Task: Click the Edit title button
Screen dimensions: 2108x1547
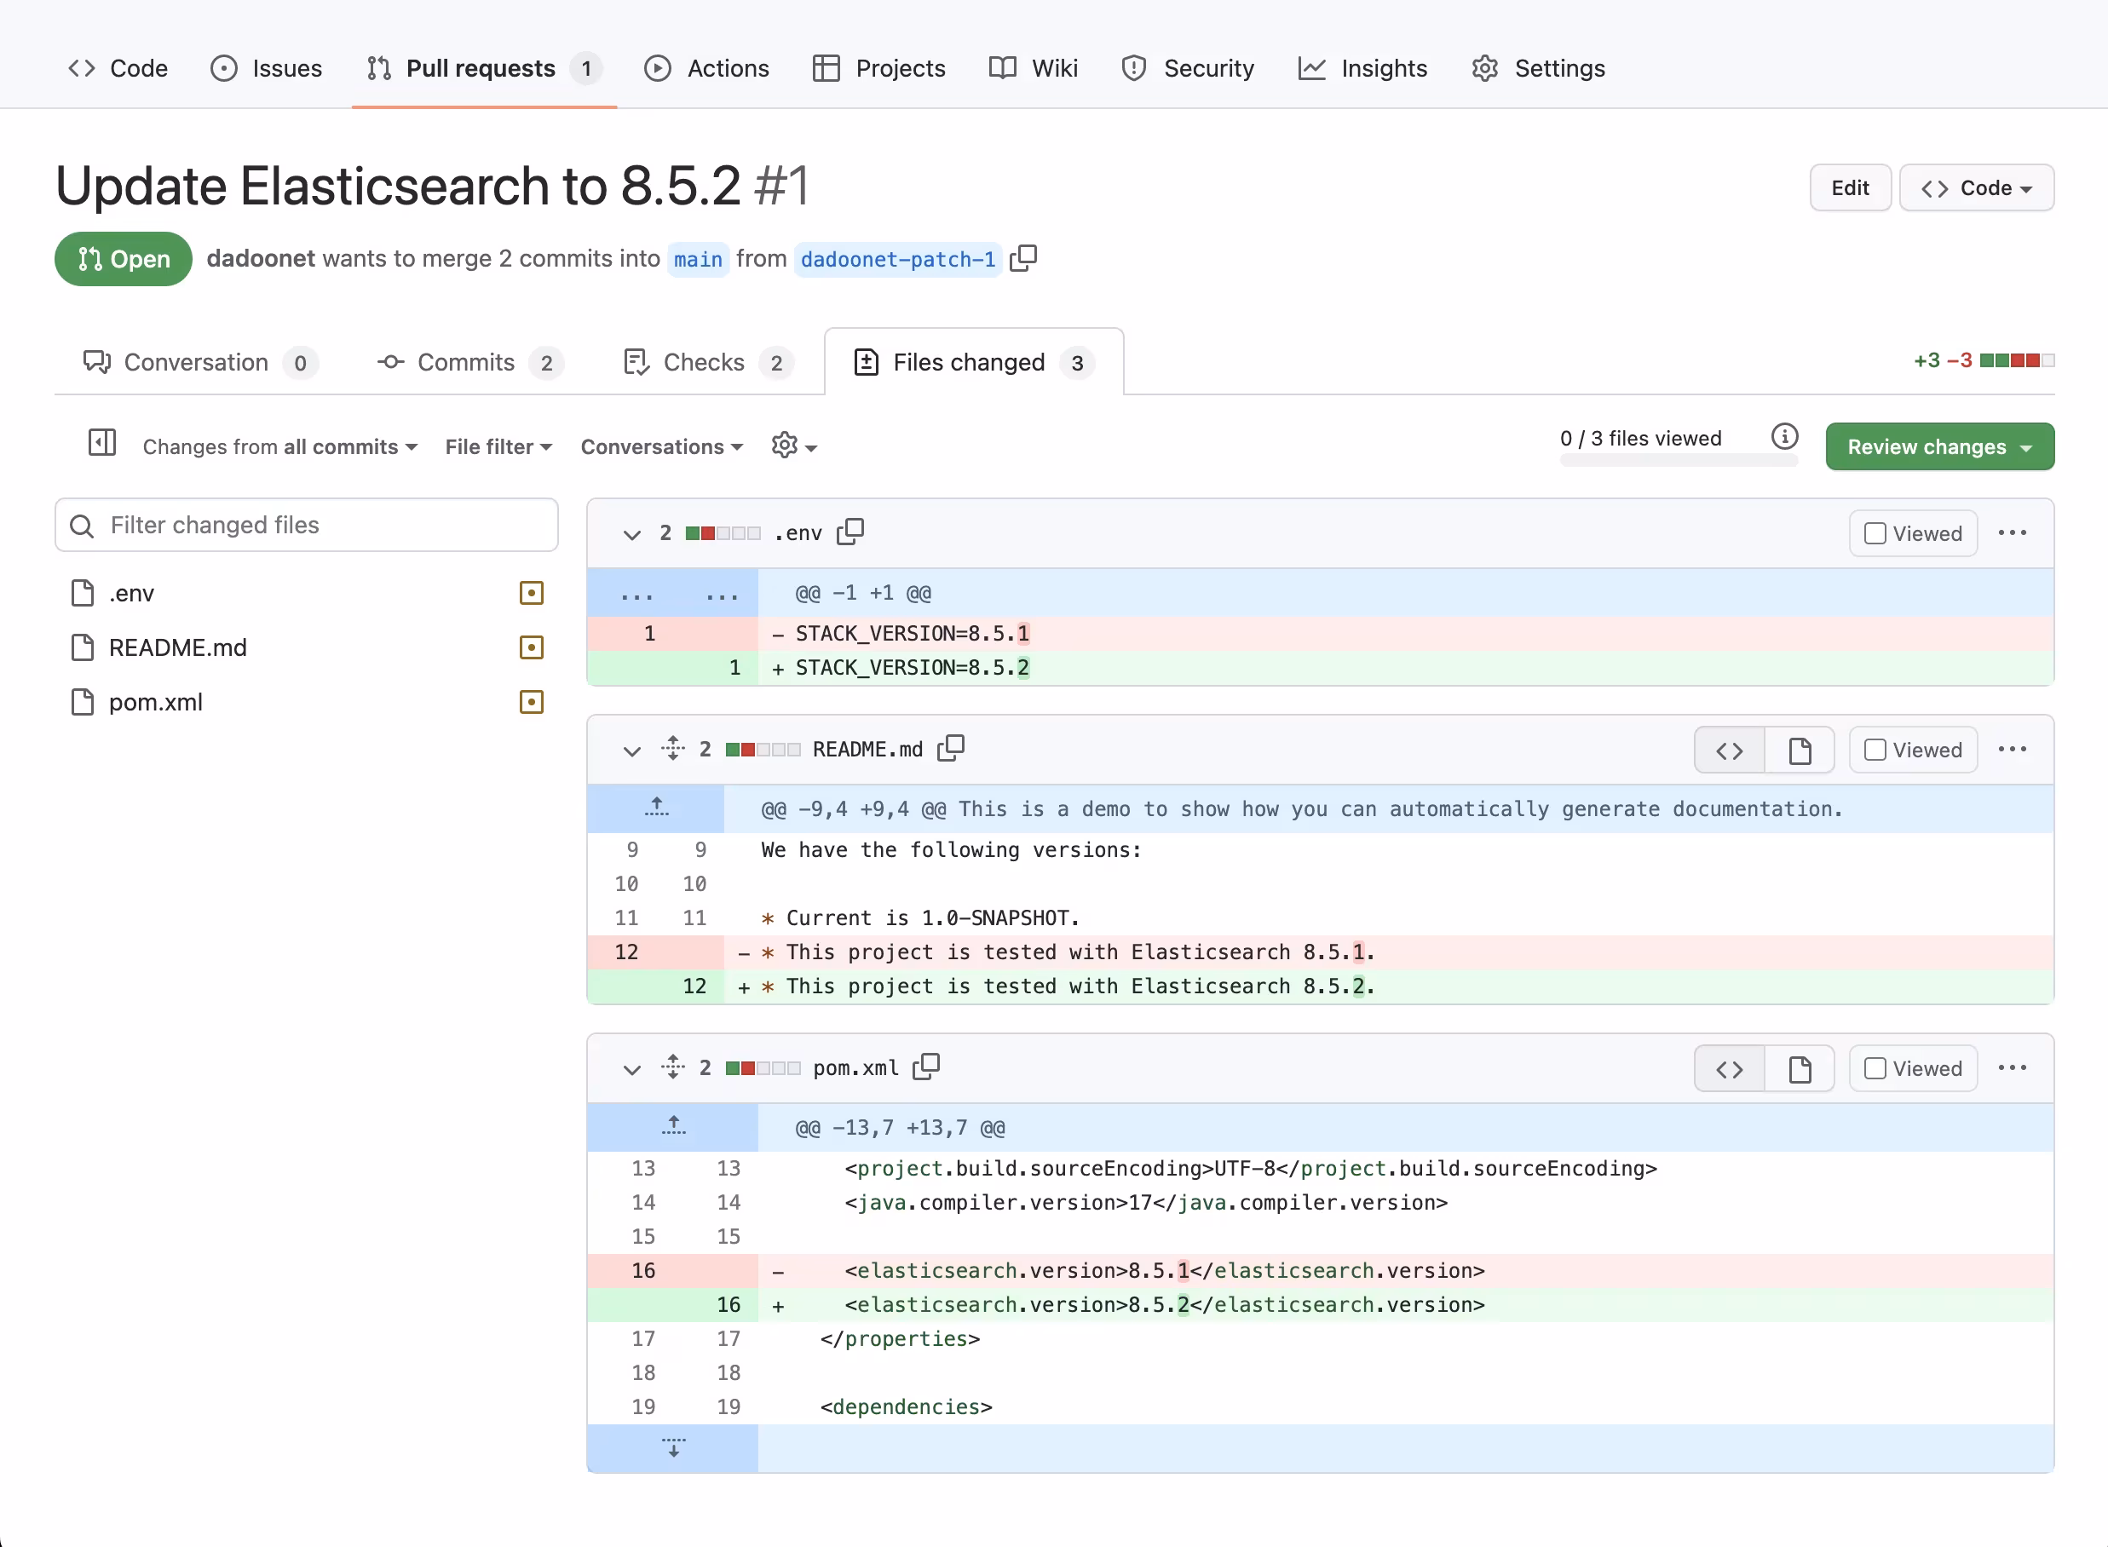Action: tap(1850, 188)
